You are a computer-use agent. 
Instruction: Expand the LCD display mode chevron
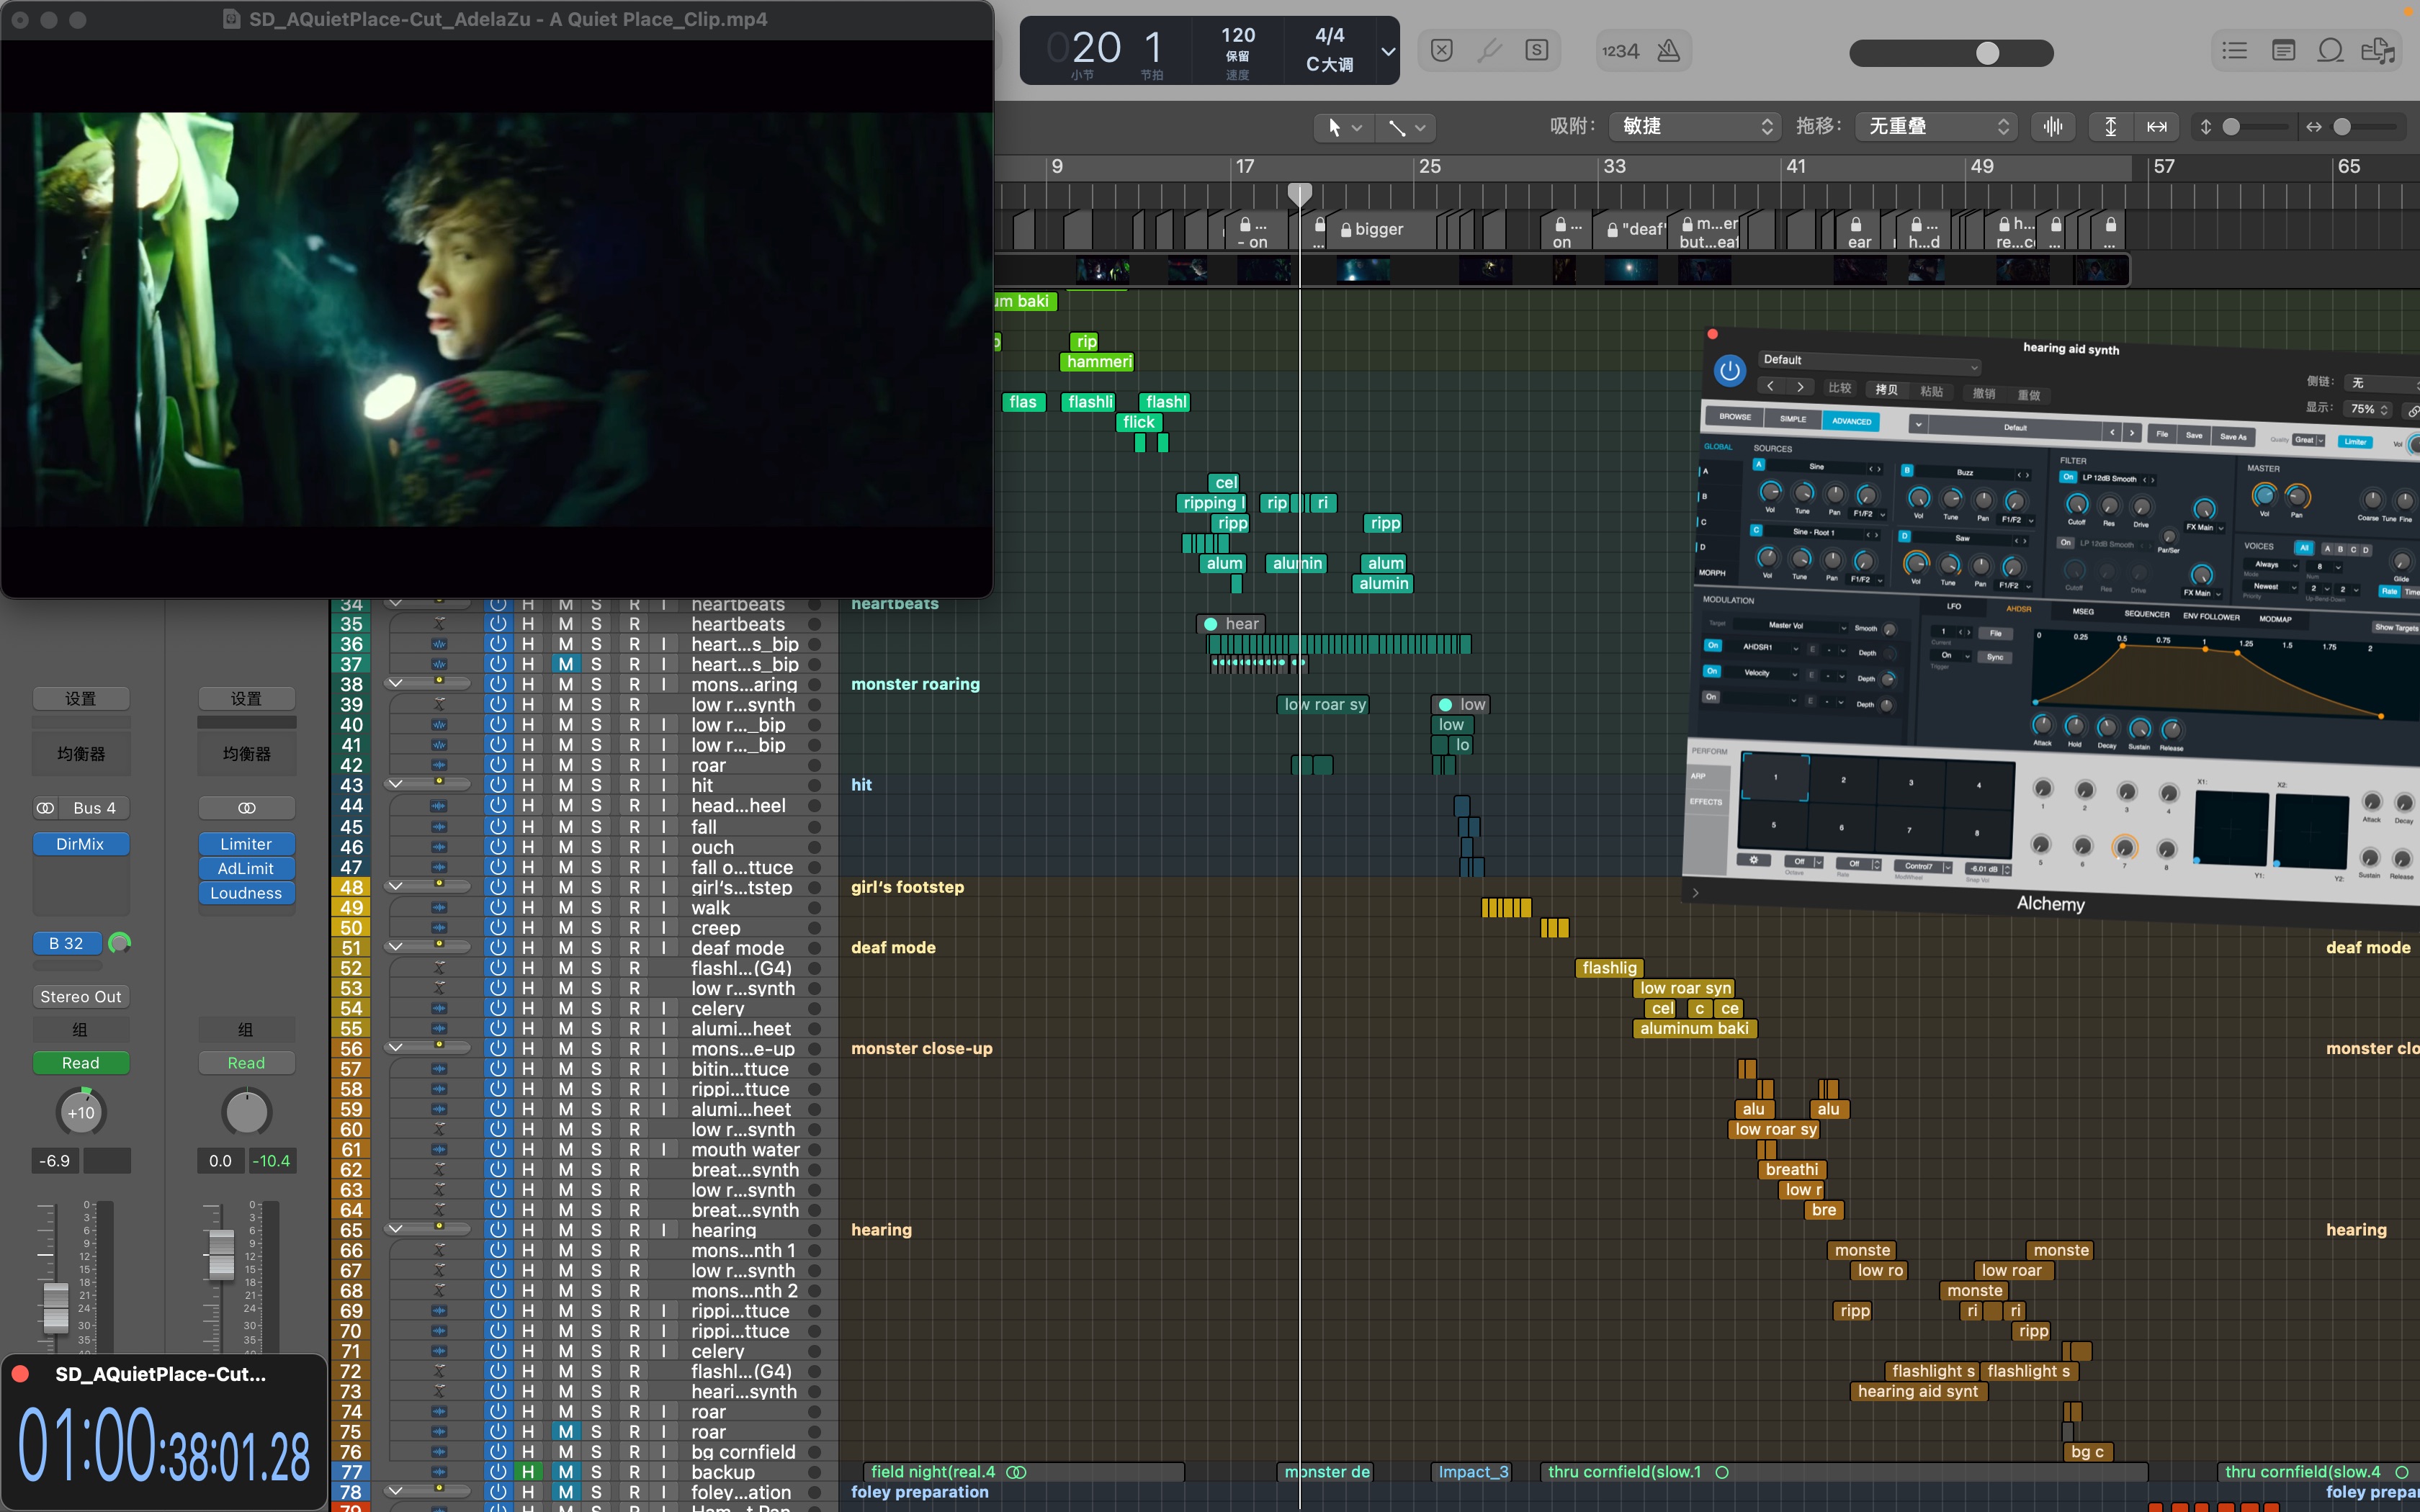pyautogui.click(x=1388, y=51)
